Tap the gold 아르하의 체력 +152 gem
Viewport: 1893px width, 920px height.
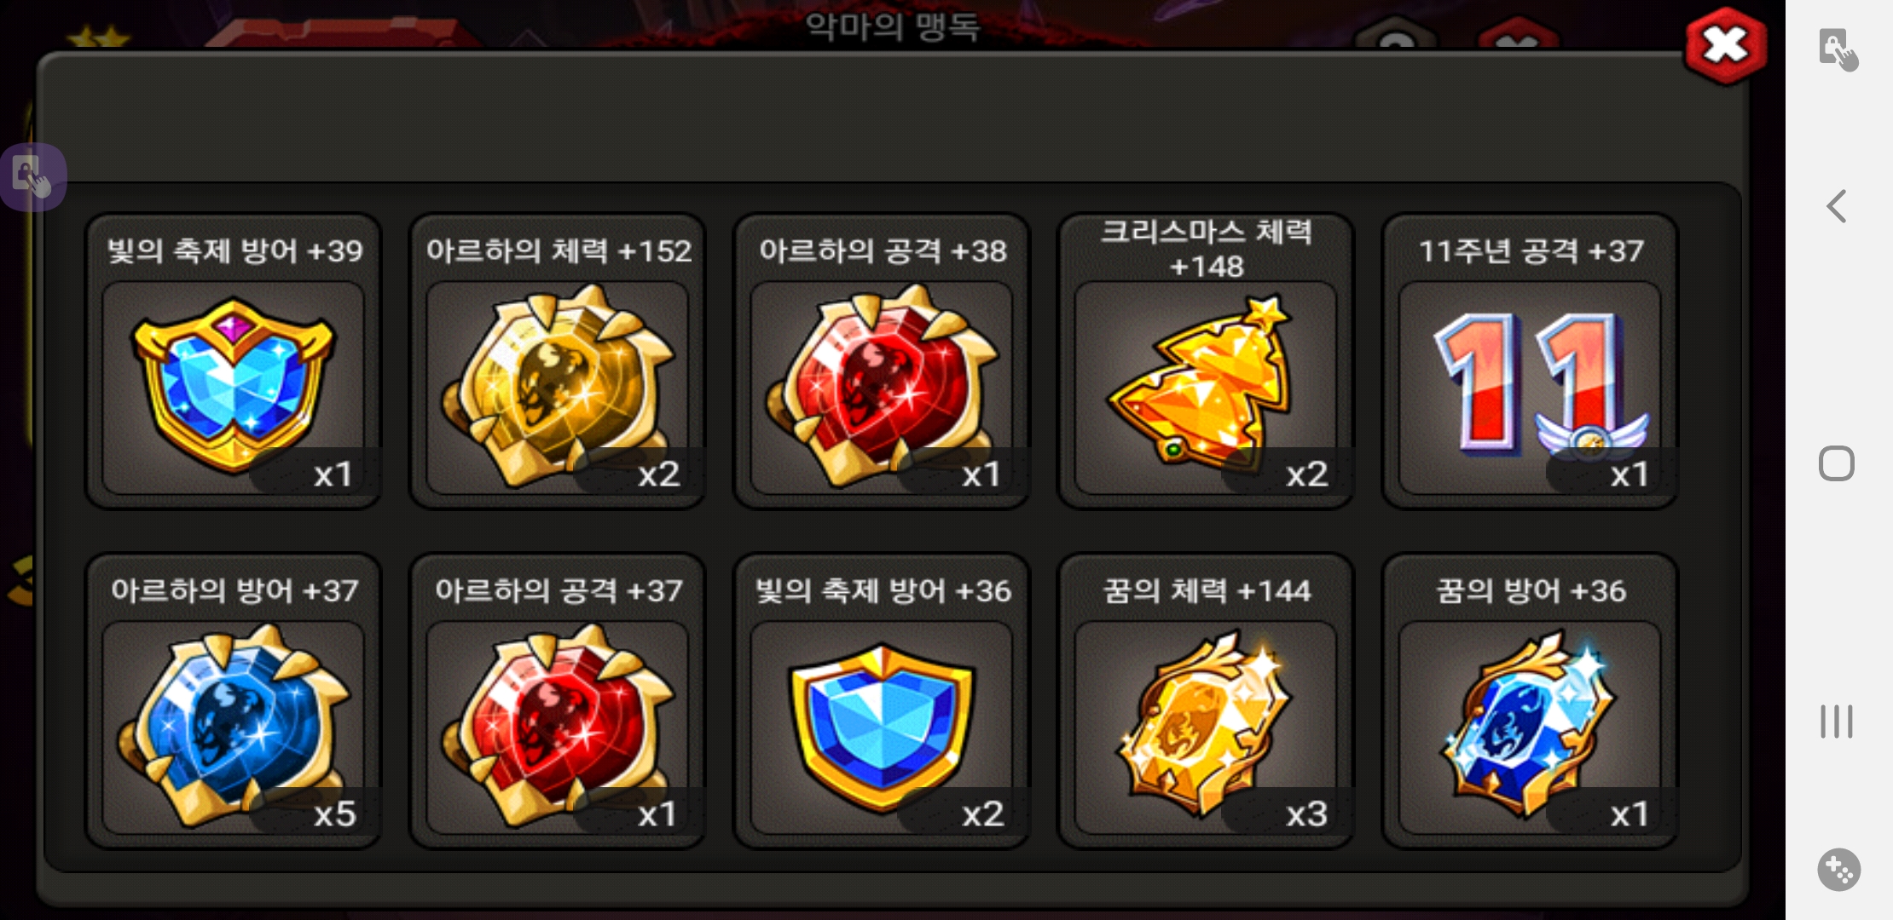tap(558, 388)
